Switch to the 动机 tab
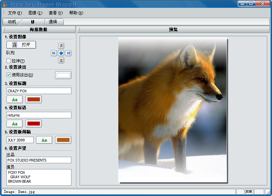The height and width of the screenshot is (196, 272). tap(12, 22)
